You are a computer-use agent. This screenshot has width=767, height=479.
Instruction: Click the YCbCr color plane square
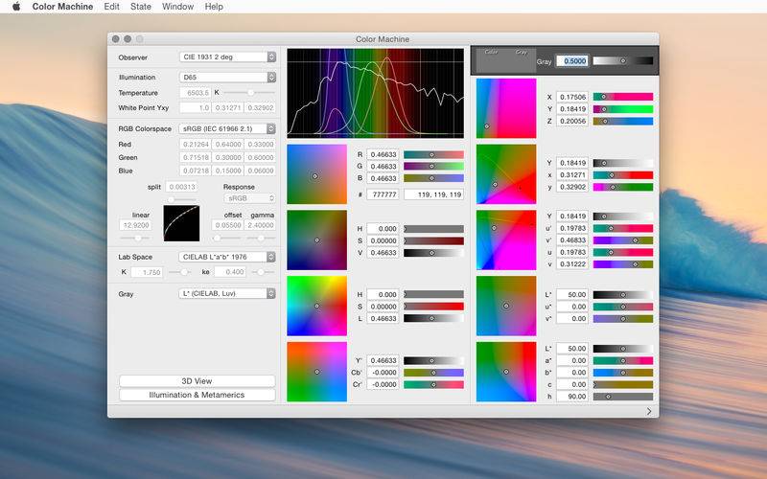316,372
